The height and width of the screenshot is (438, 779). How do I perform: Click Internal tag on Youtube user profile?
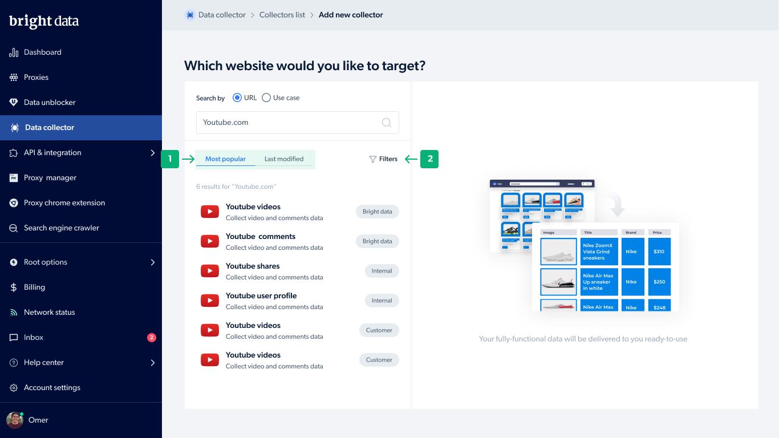tap(382, 301)
